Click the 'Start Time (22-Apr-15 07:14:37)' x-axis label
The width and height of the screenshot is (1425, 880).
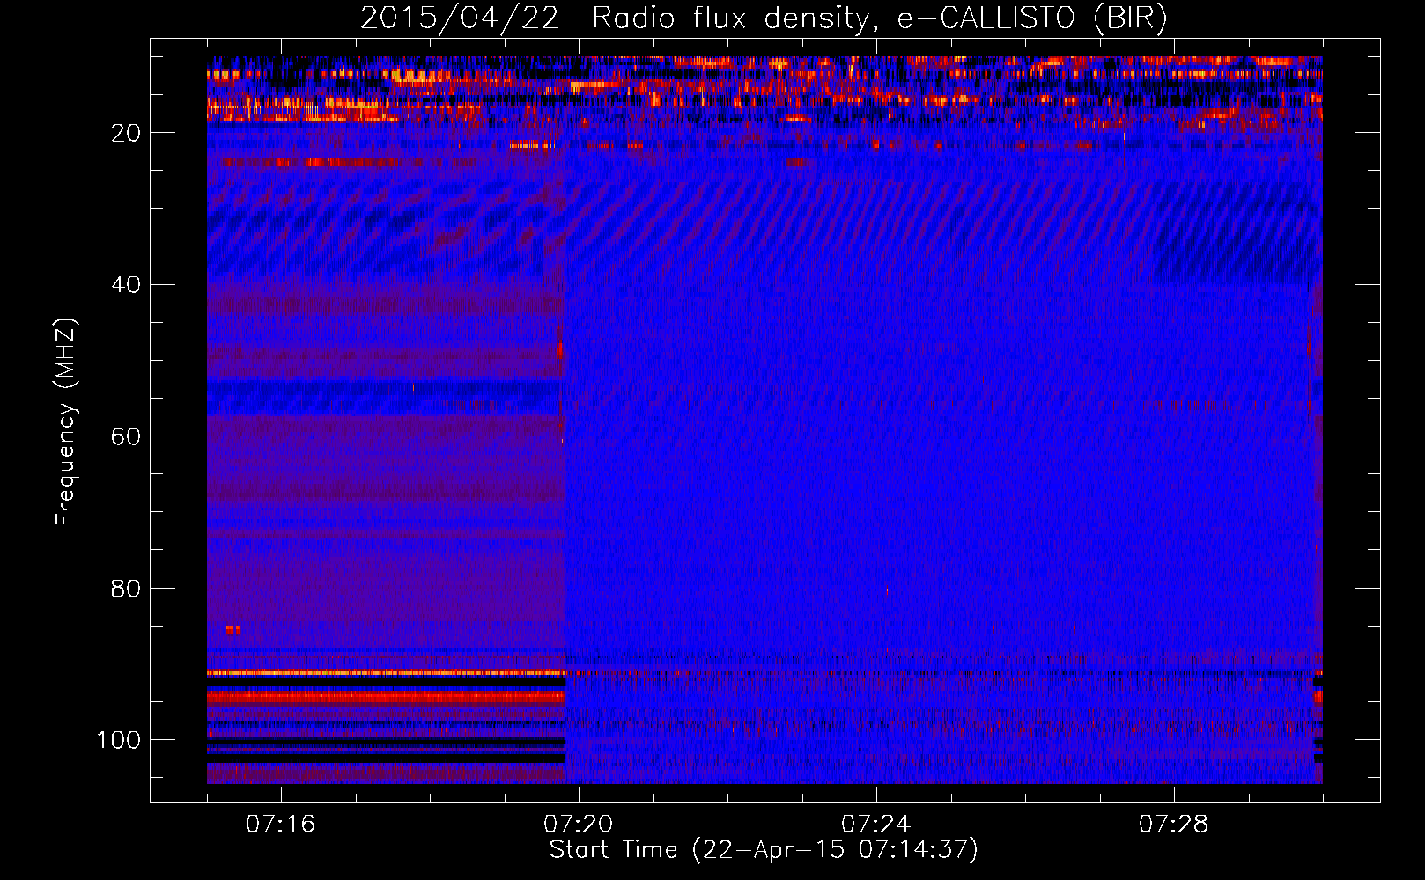764,850
